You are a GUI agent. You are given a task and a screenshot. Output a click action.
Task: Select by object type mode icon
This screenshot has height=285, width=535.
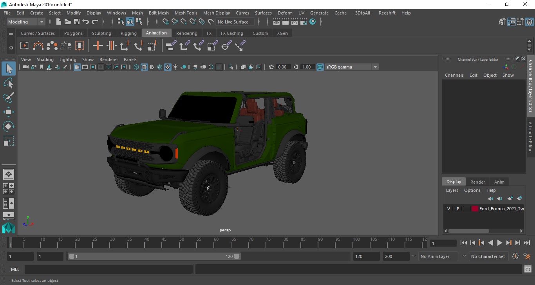pyautogui.click(x=130, y=22)
